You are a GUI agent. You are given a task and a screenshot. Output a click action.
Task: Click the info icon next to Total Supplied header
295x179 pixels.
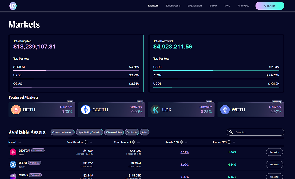click(x=86, y=142)
